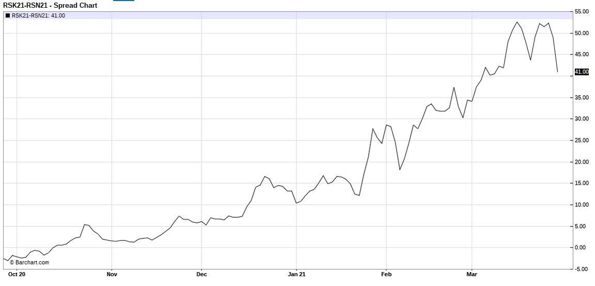Click the 55.00 price axis label

point(582,11)
